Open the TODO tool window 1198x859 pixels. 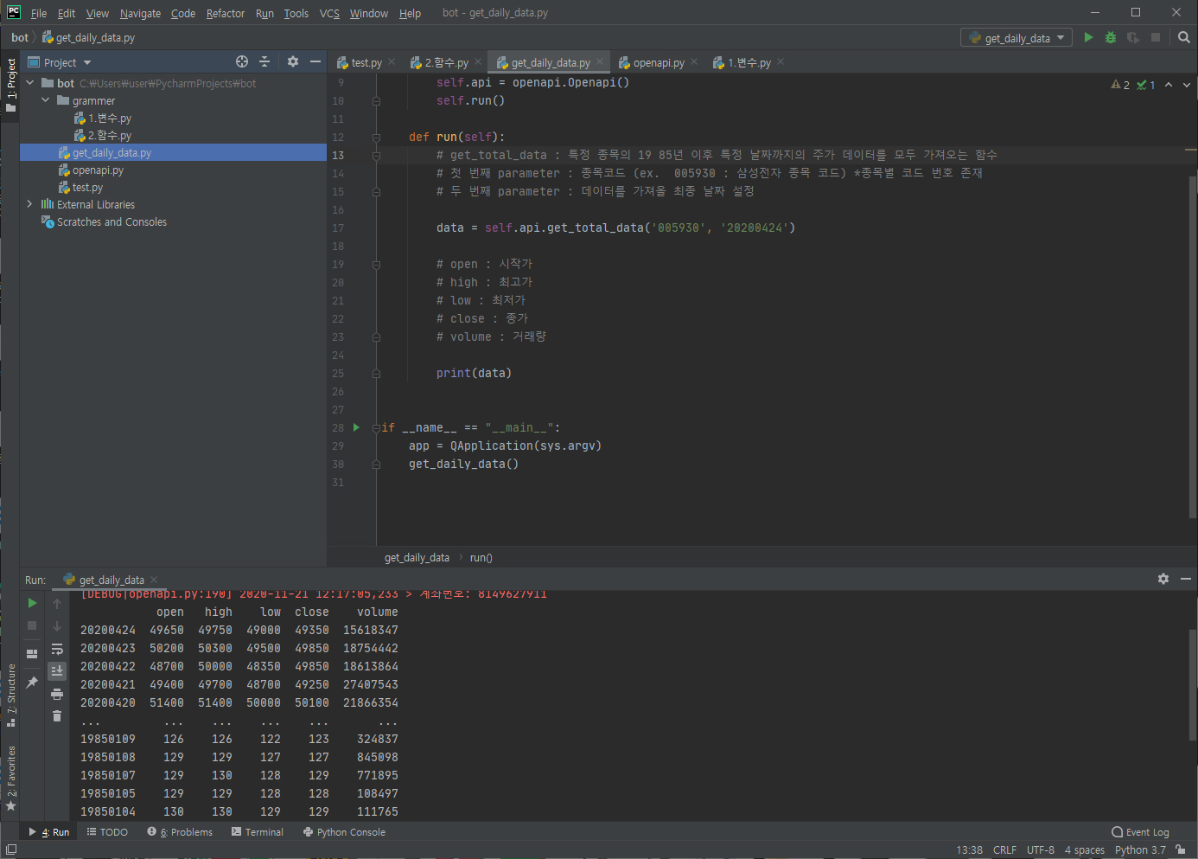[x=107, y=832]
